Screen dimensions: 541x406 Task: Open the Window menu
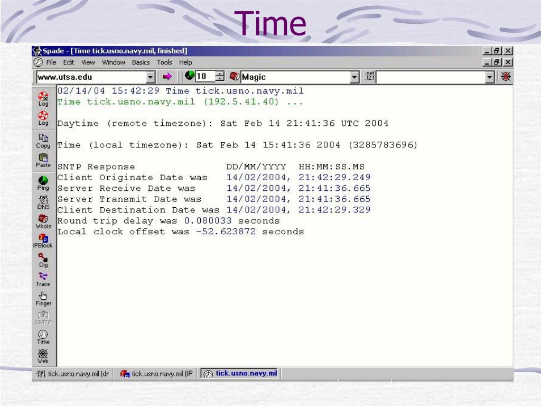pyautogui.click(x=114, y=62)
